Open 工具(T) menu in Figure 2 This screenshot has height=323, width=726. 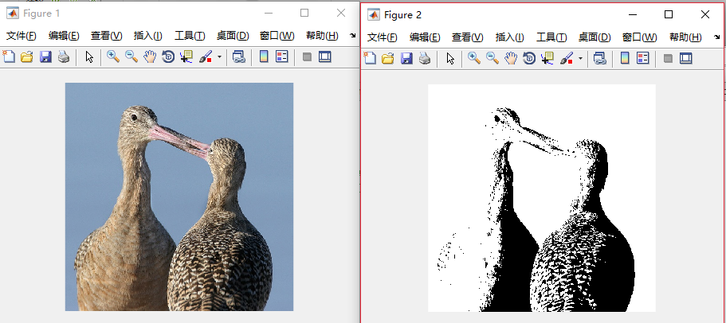(x=551, y=37)
